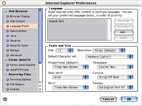Click the Add... language button
This screenshot has height=106, width=142.
click(x=124, y=32)
